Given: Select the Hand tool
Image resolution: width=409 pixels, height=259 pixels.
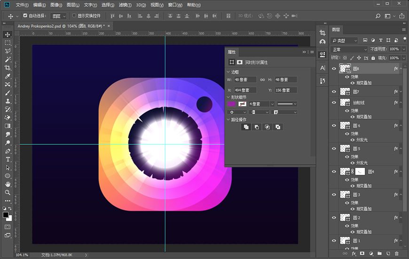Looking at the screenshot, I should [8, 184].
